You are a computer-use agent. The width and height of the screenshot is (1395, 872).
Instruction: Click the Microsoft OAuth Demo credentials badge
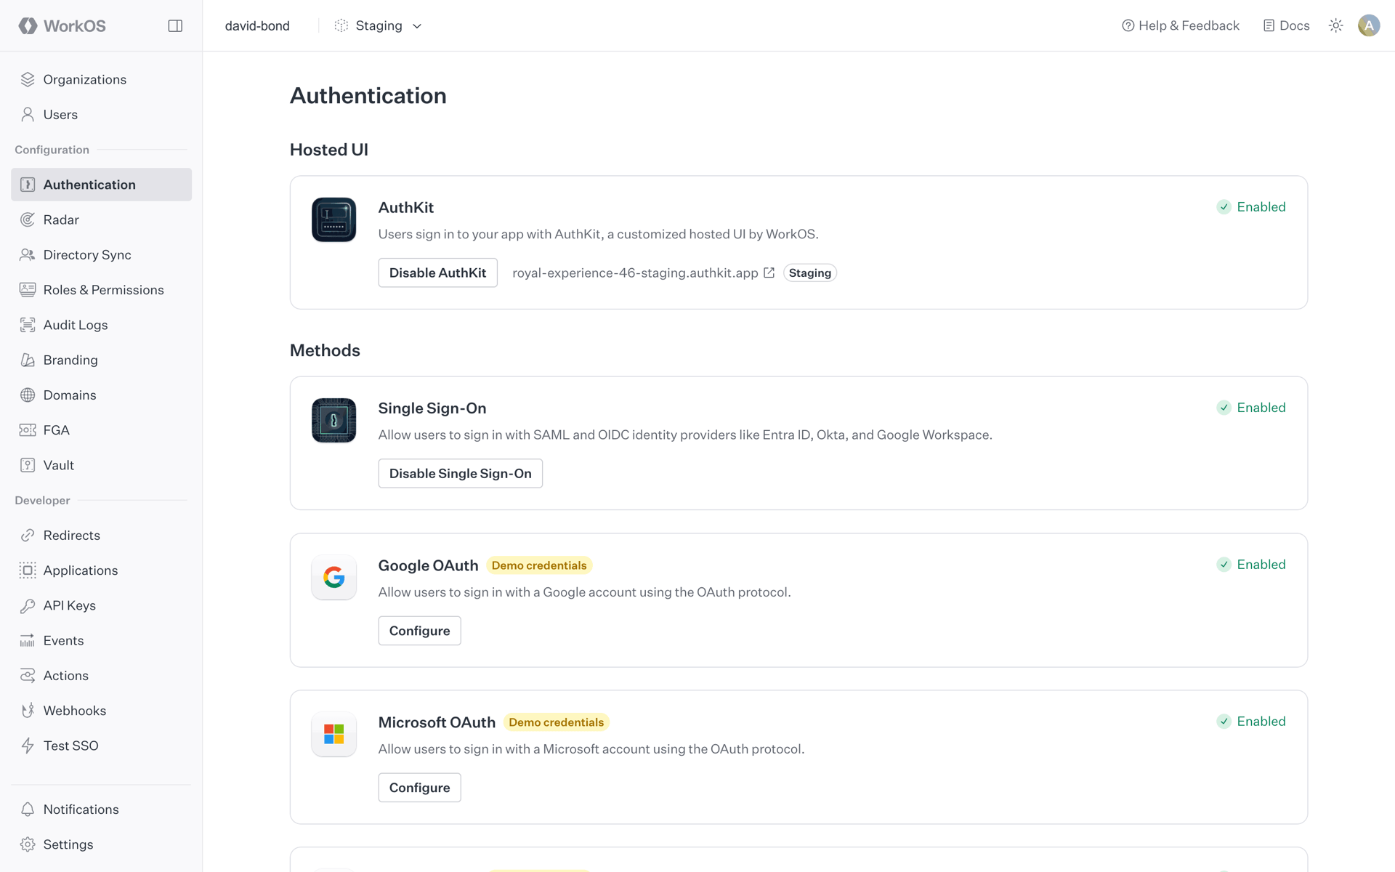click(556, 722)
